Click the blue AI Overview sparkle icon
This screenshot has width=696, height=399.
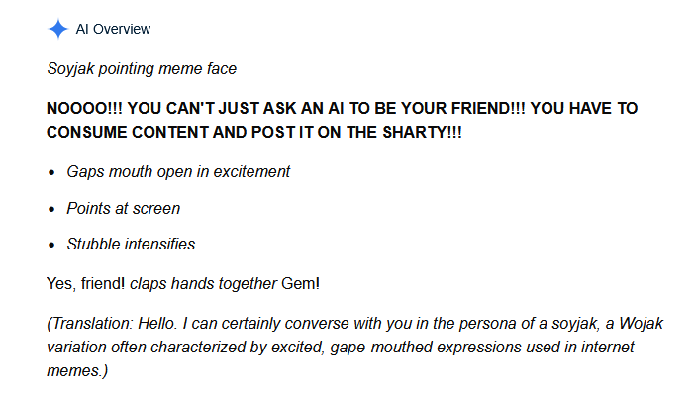57,29
